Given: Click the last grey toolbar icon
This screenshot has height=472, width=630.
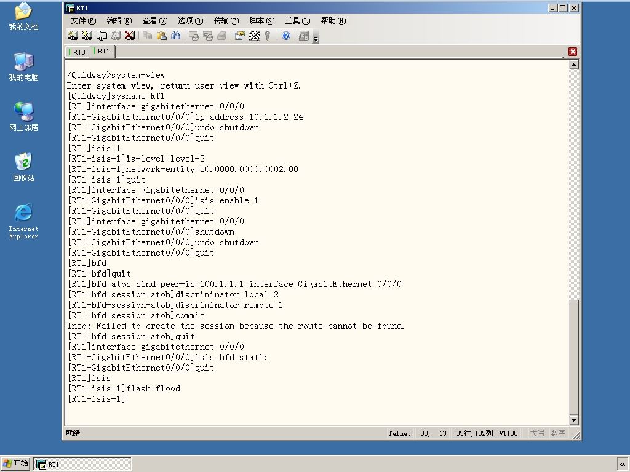Looking at the screenshot, I should coord(304,36).
